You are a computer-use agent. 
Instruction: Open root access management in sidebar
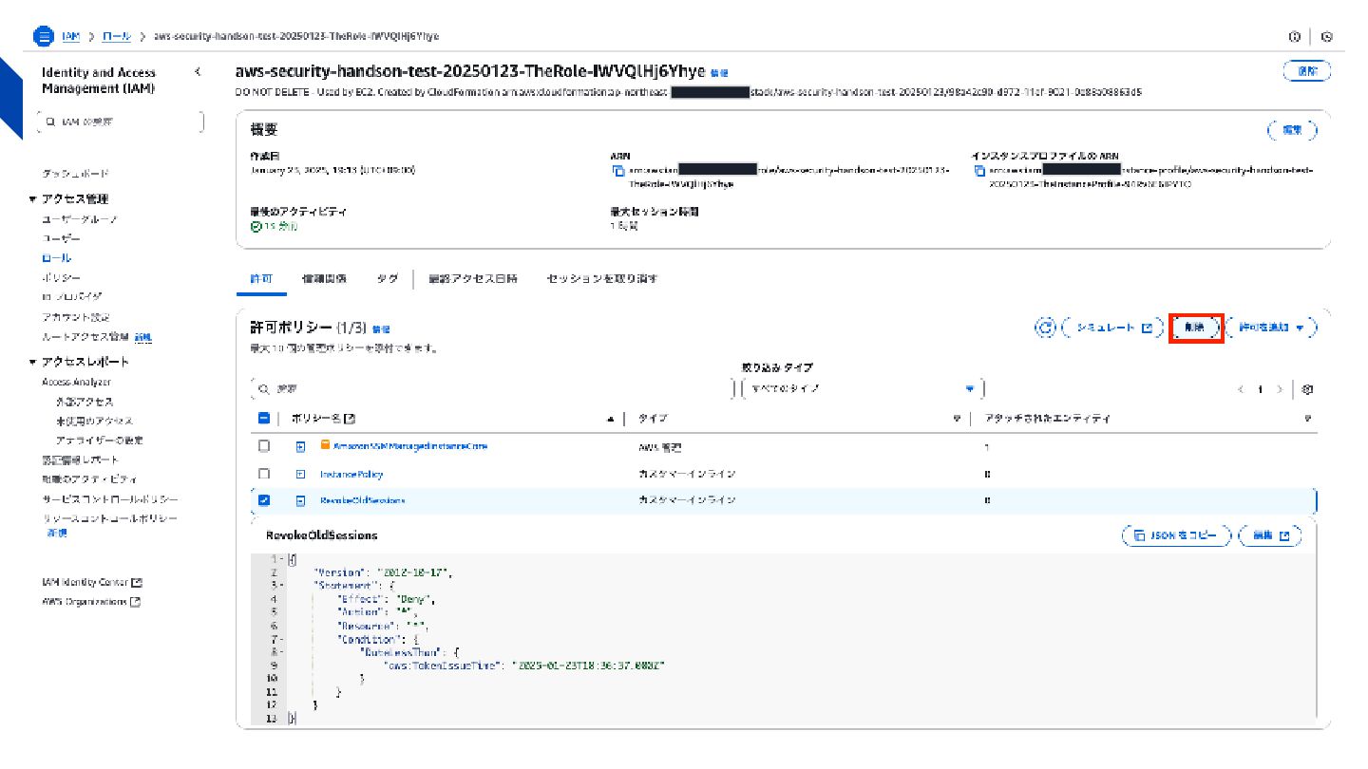(x=85, y=336)
